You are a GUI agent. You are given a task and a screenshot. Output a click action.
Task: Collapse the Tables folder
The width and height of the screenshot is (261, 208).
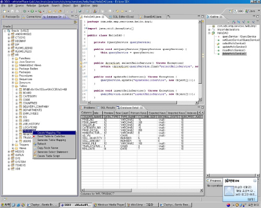click(13, 86)
